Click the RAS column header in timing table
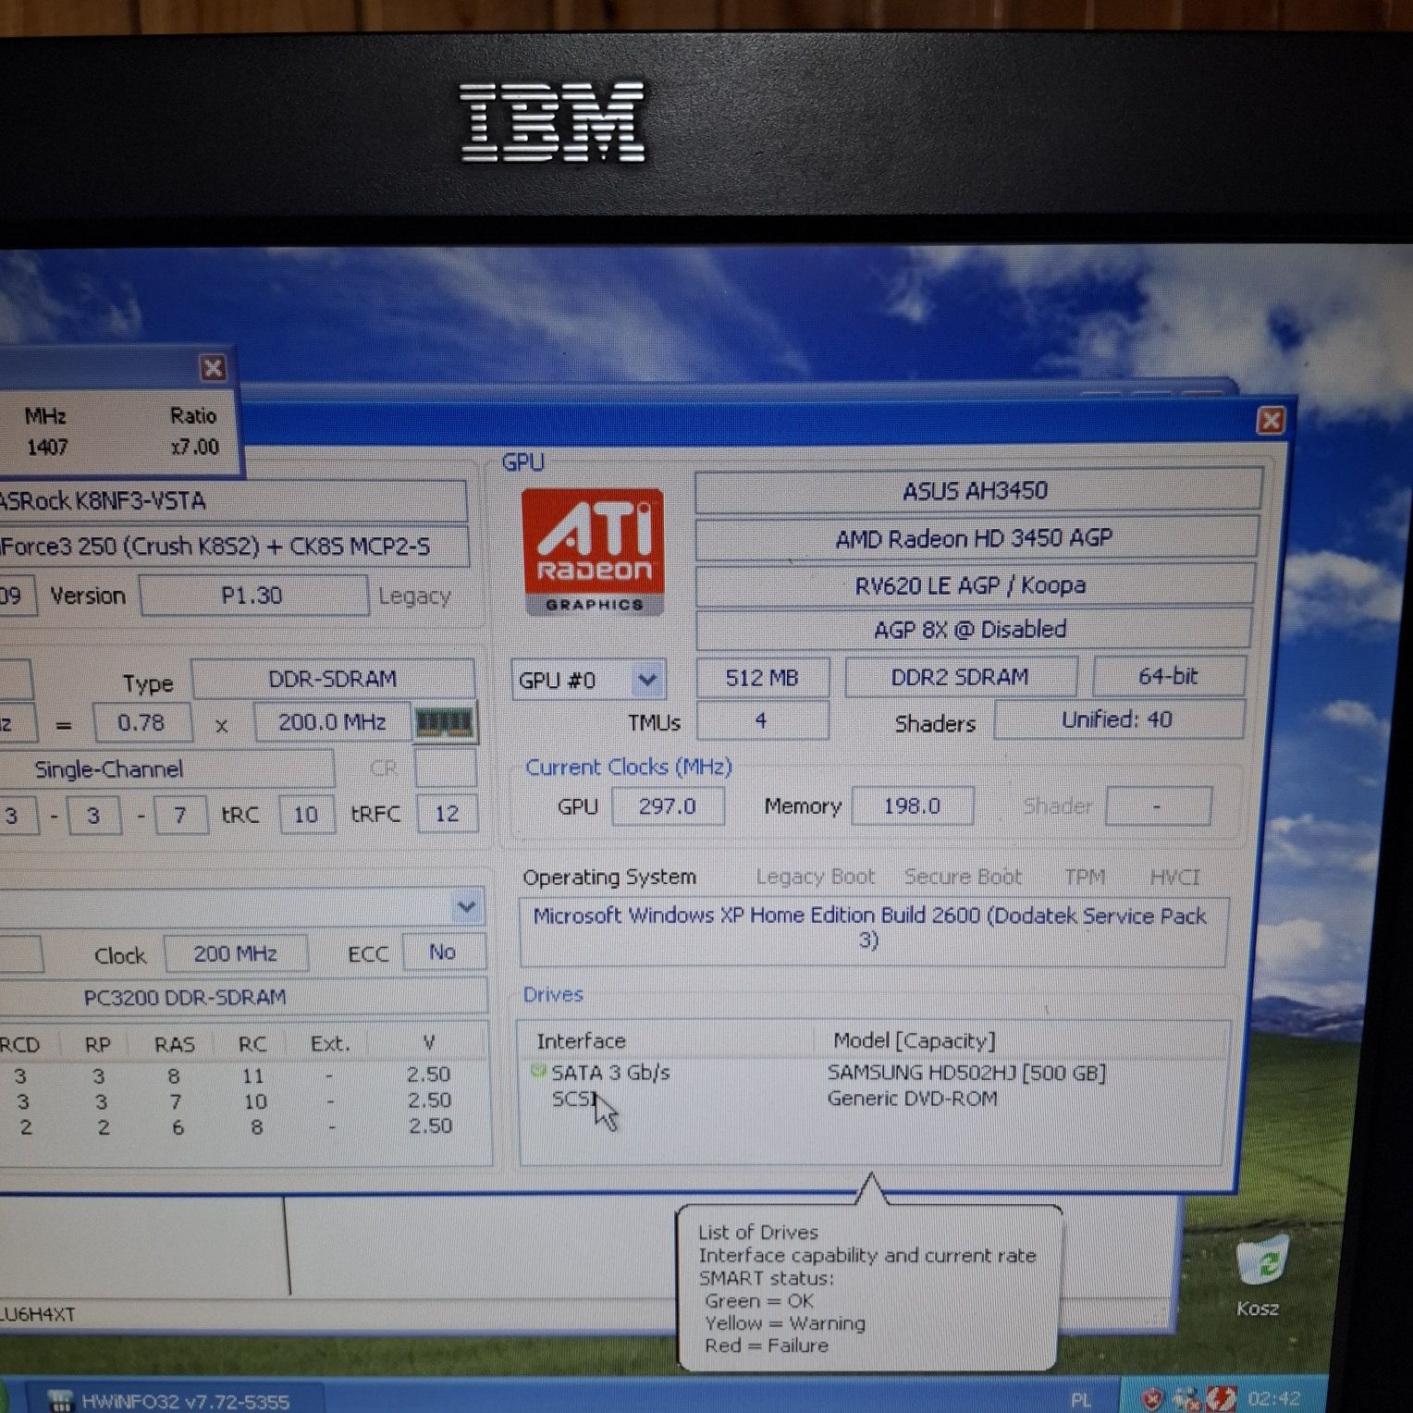The width and height of the screenshot is (1413, 1413). pyautogui.click(x=175, y=1044)
